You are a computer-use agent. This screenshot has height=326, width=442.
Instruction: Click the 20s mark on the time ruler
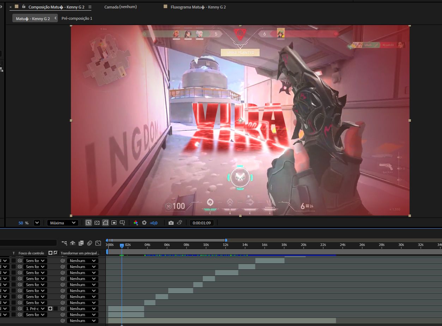point(303,244)
